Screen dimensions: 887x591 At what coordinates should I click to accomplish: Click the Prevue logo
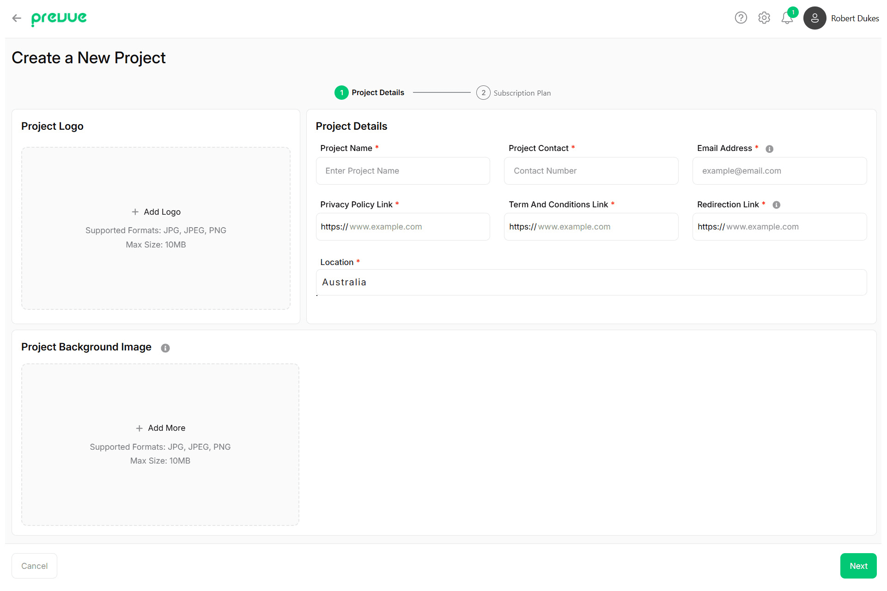(x=59, y=18)
